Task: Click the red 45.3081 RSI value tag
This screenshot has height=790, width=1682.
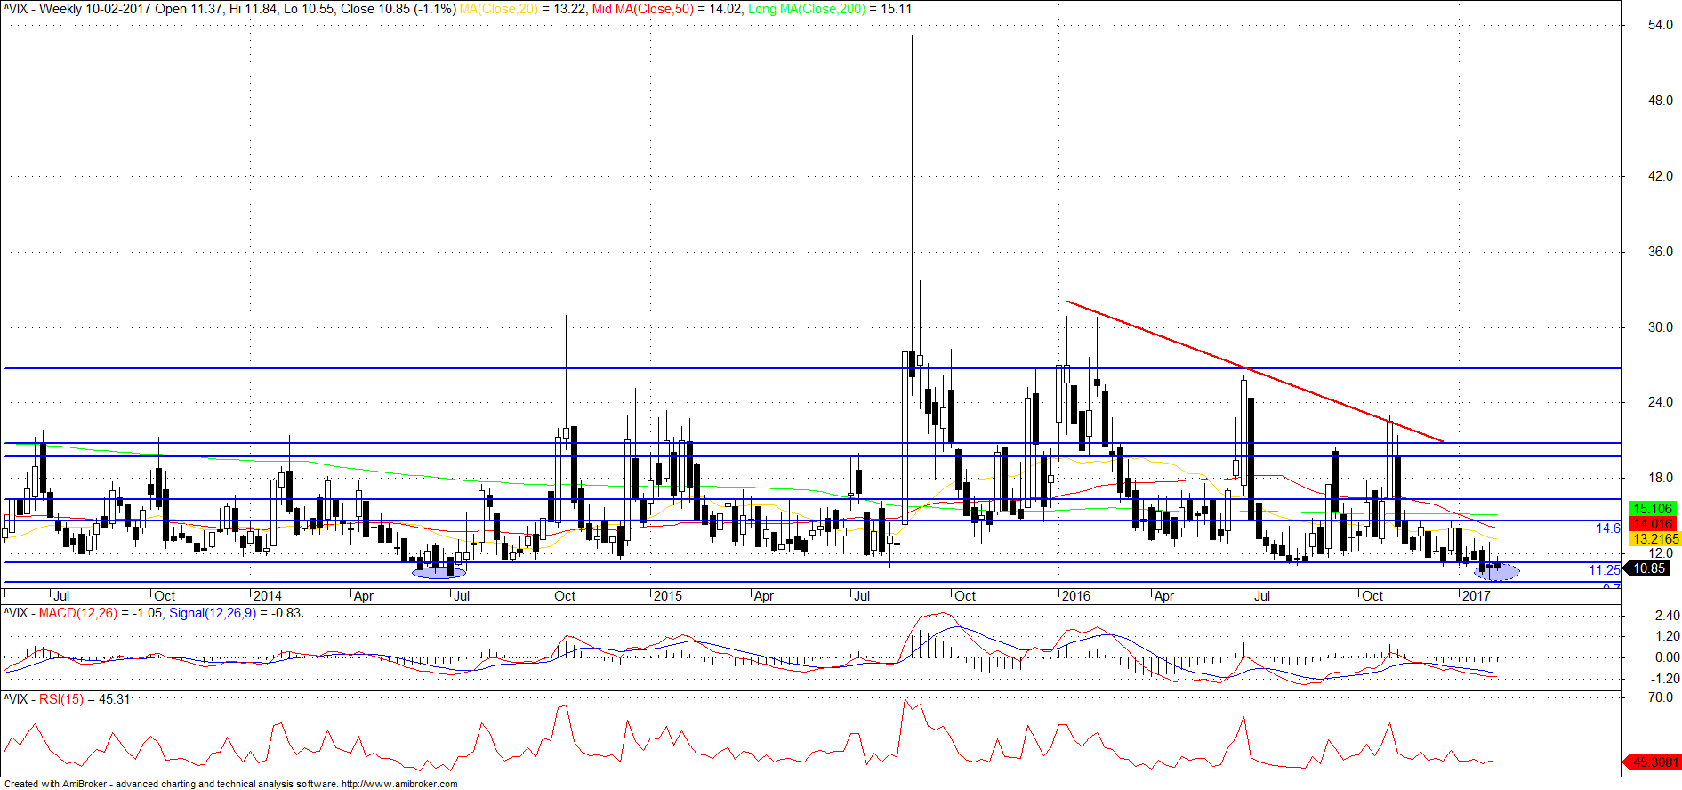Action: [x=1654, y=762]
